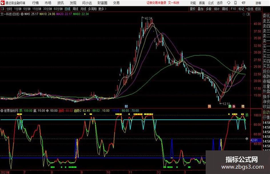Open the mail envelope icon
Screen dimensions: 270x174
(243, 3)
